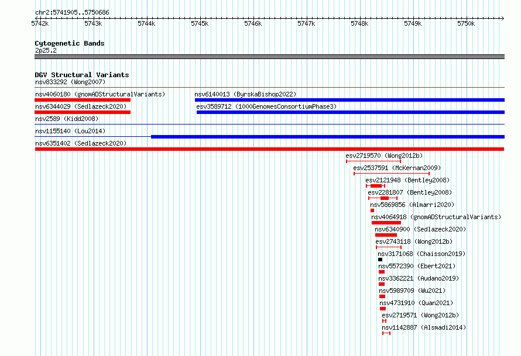
Task: Open the esv2743118 (Wong2012b) label
Action: (x=414, y=241)
